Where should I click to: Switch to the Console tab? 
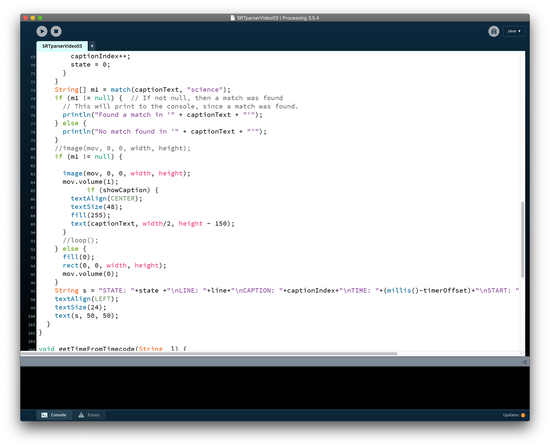tap(54, 415)
